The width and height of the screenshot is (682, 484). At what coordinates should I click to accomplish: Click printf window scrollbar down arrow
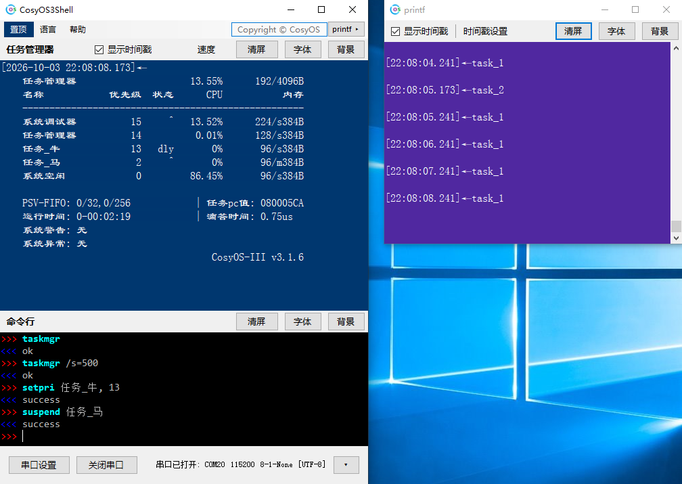point(676,238)
